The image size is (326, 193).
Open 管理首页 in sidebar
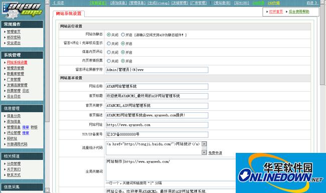(14, 32)
